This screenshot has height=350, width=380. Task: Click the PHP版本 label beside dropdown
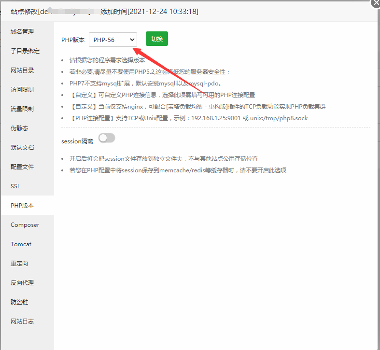(x=73, y=40)
